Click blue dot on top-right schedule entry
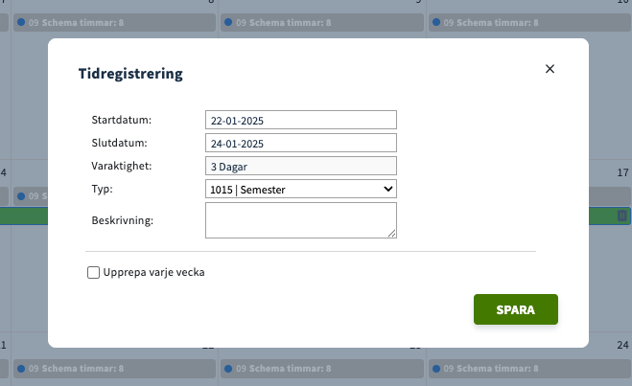632x386 pixels. 436,21
